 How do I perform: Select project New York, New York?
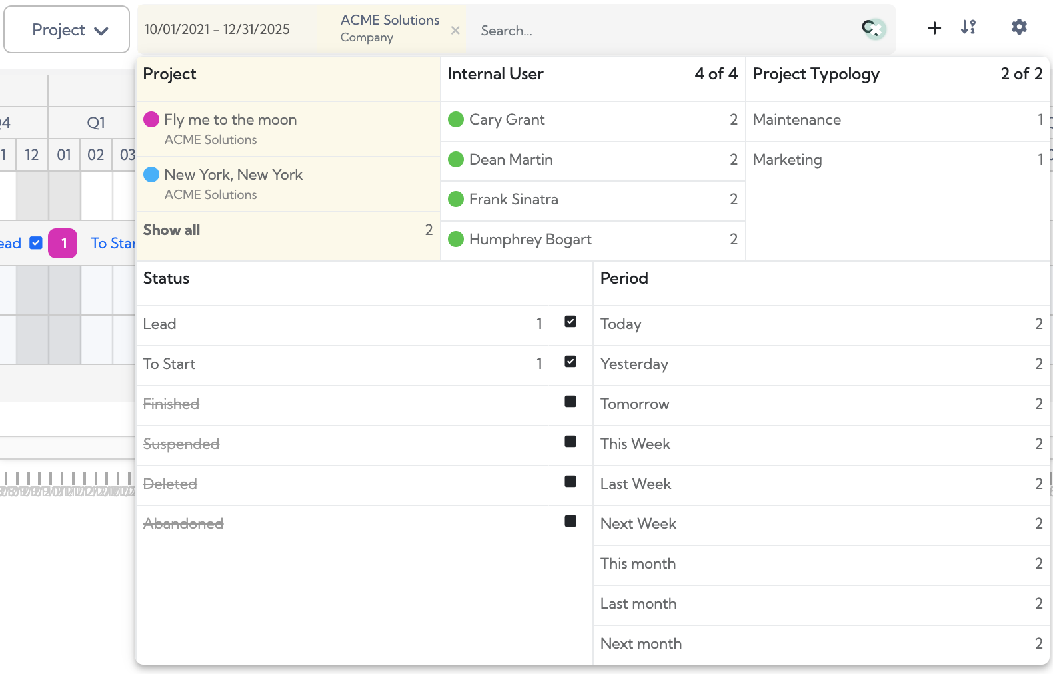(288, 184)
